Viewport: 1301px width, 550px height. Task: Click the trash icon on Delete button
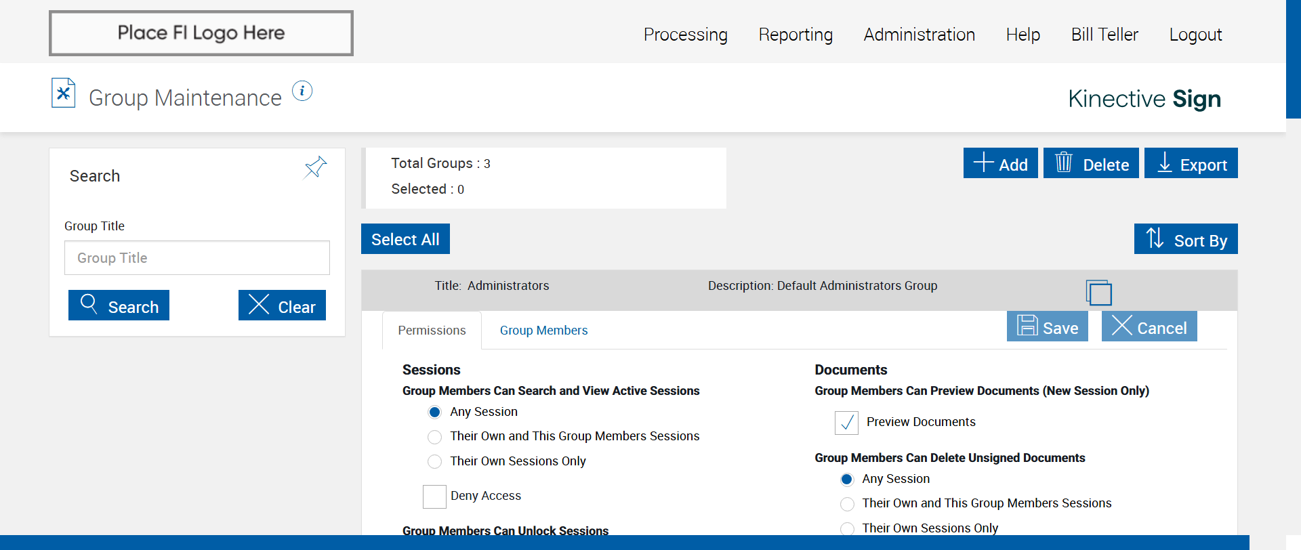click(1064, 163)
